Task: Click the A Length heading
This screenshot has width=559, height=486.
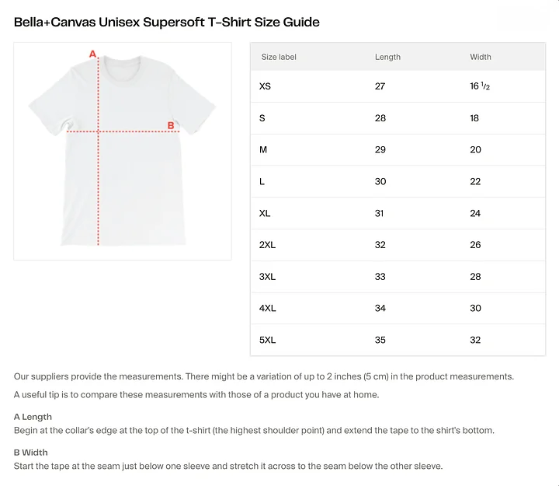Action: coord(33,417)
